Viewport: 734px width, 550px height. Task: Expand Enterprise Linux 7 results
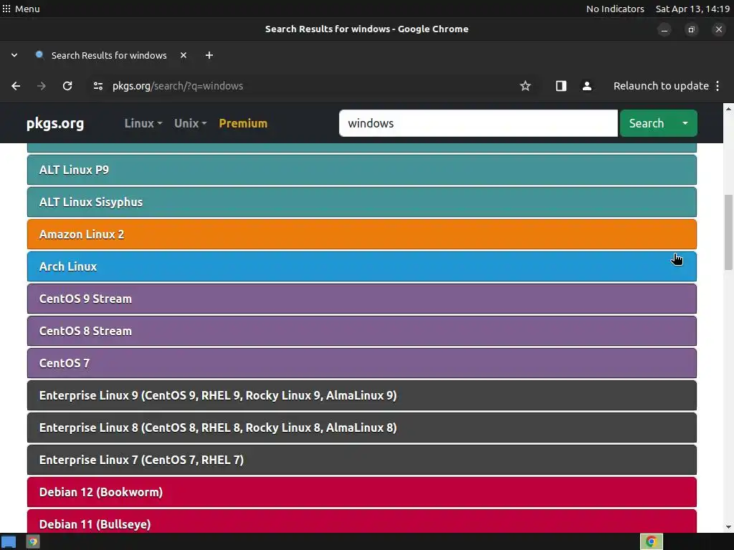362,460
